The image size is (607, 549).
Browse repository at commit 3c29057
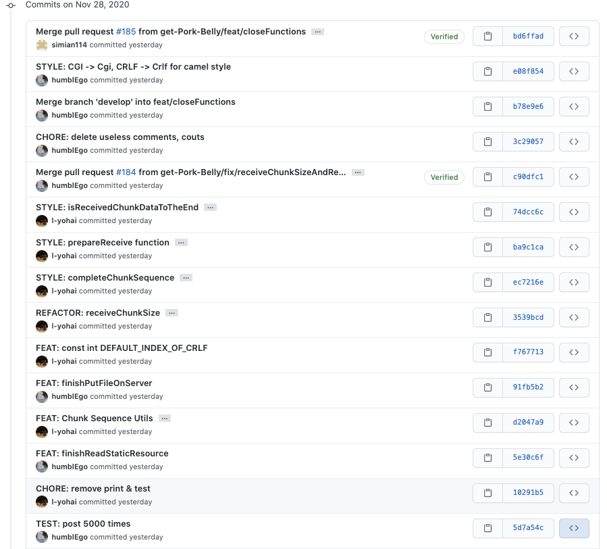[x=574, y=142]
